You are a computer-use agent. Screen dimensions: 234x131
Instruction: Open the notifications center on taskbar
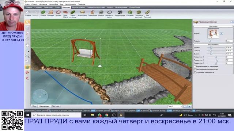point(230,115)
